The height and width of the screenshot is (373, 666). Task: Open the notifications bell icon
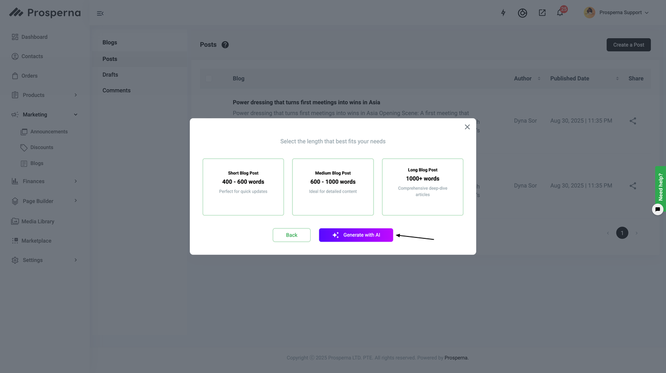point(560,13)
